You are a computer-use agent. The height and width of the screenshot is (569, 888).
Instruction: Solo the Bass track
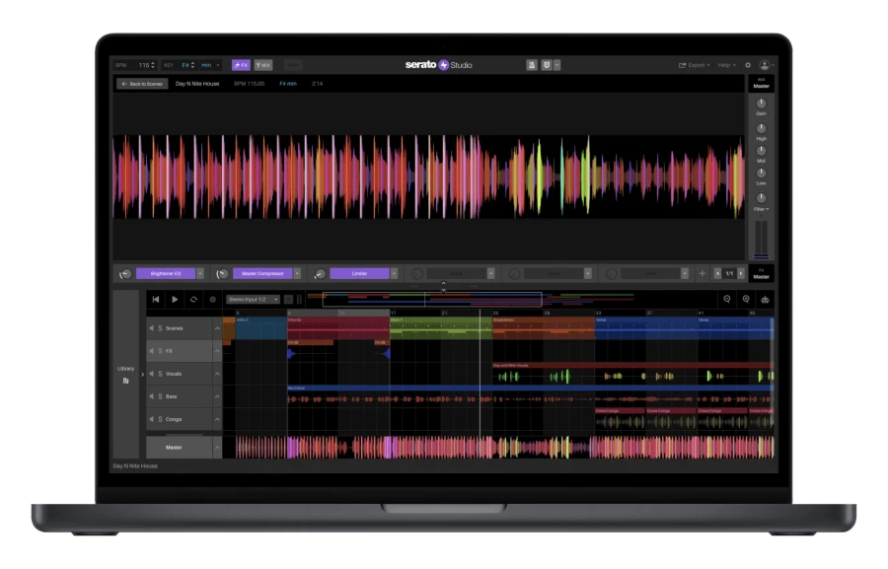click(160, 396)
